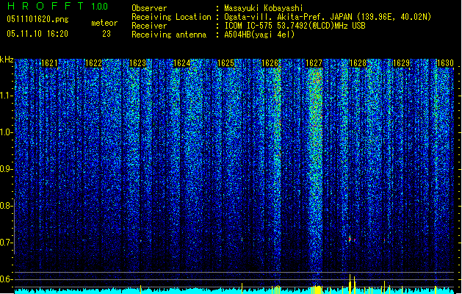Click the 1621 time marker
462x294 pixels.
(x=49, y=63)
